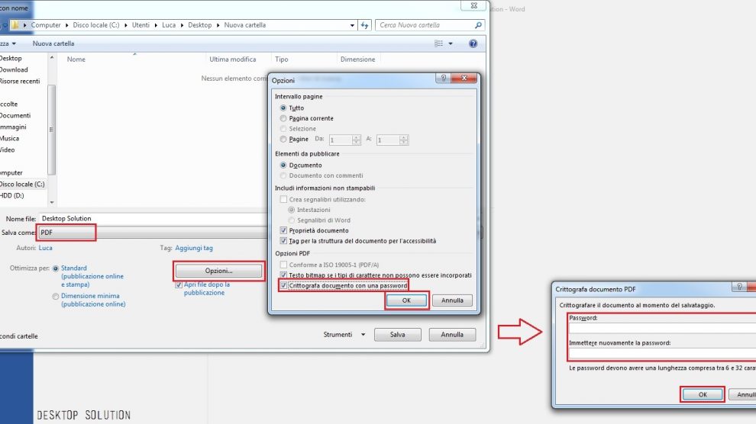Toggle Proprietà documento checkbox
This screenshot has height=424, width=756.
(x=283, y=230)
